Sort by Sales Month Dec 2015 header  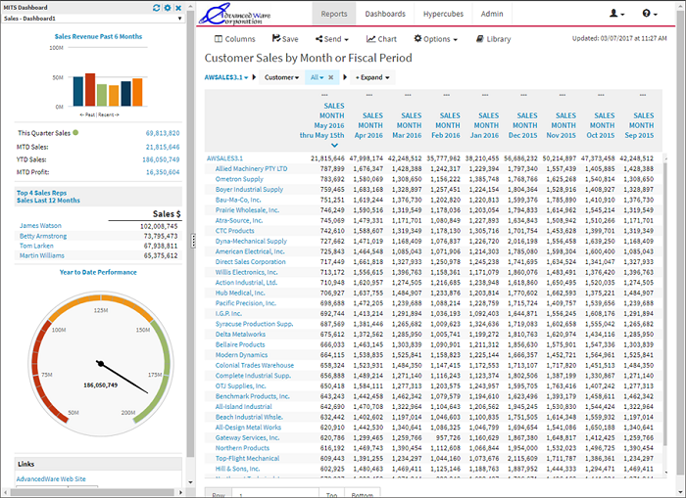[524, 125]
